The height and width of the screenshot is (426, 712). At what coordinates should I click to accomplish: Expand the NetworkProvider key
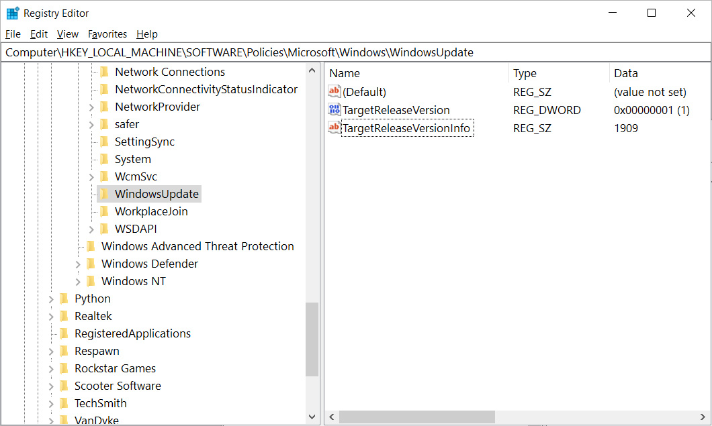pos(91,107)
